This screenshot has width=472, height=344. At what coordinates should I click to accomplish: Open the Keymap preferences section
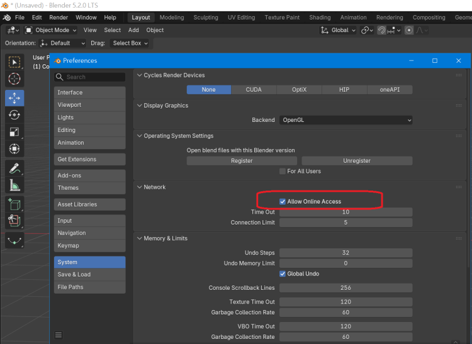pos(90,245)
